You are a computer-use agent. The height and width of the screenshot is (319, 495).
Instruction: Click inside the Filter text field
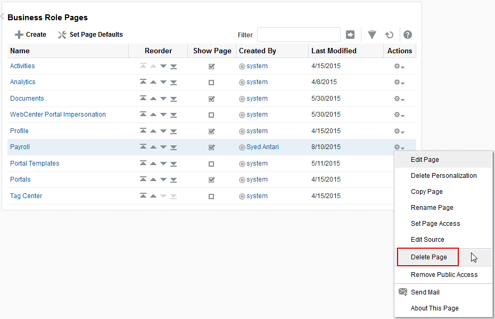pyautogui.click(x=298, y=34)
